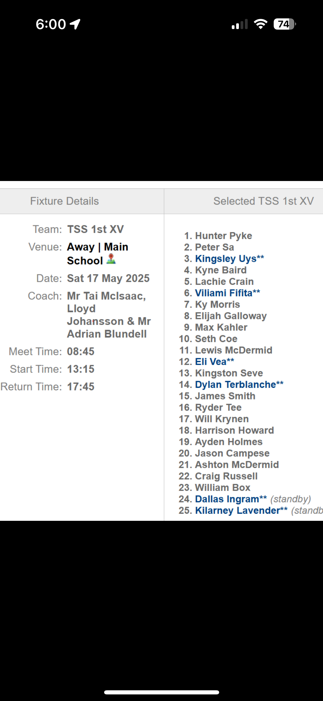Tap the Wi-Fi status icon
Image resolution: width=323 pixels, height=701 pixels.
pyautogui.click(x=261, y=24)
